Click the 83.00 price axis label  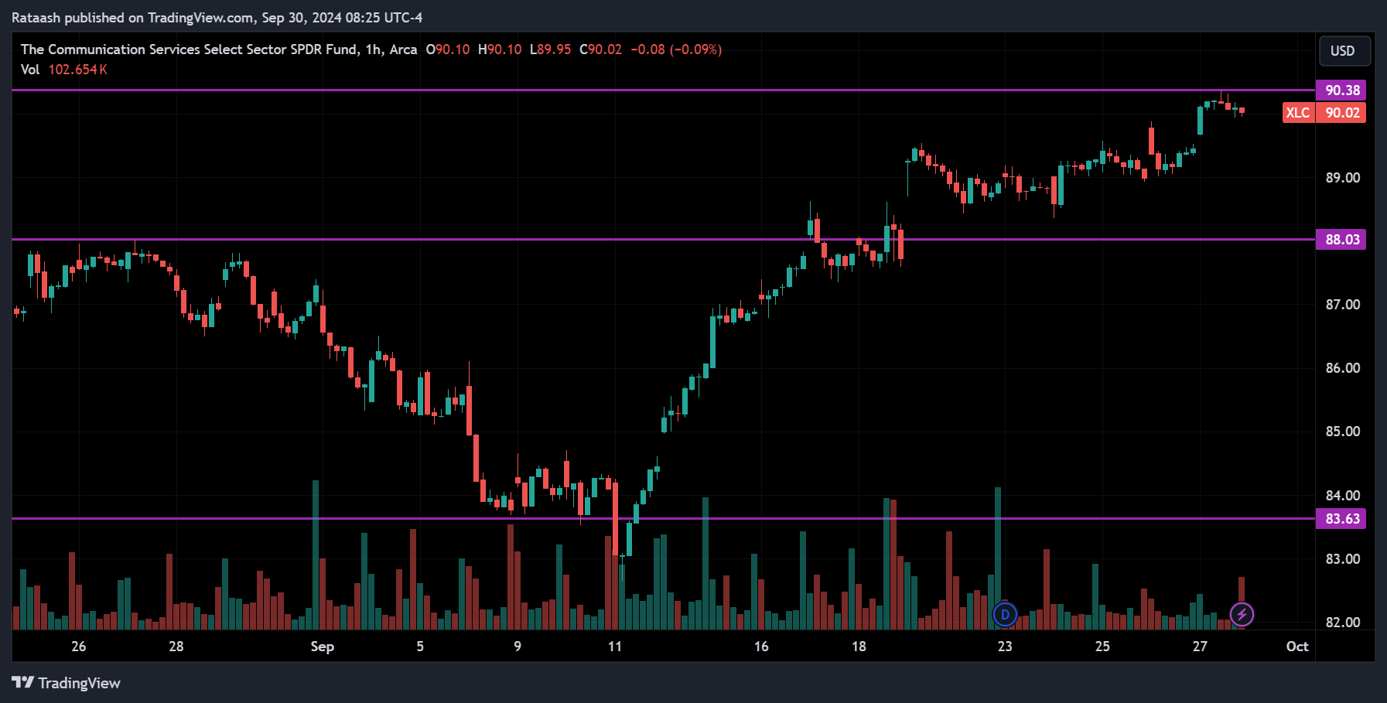tap(1343, 559)
